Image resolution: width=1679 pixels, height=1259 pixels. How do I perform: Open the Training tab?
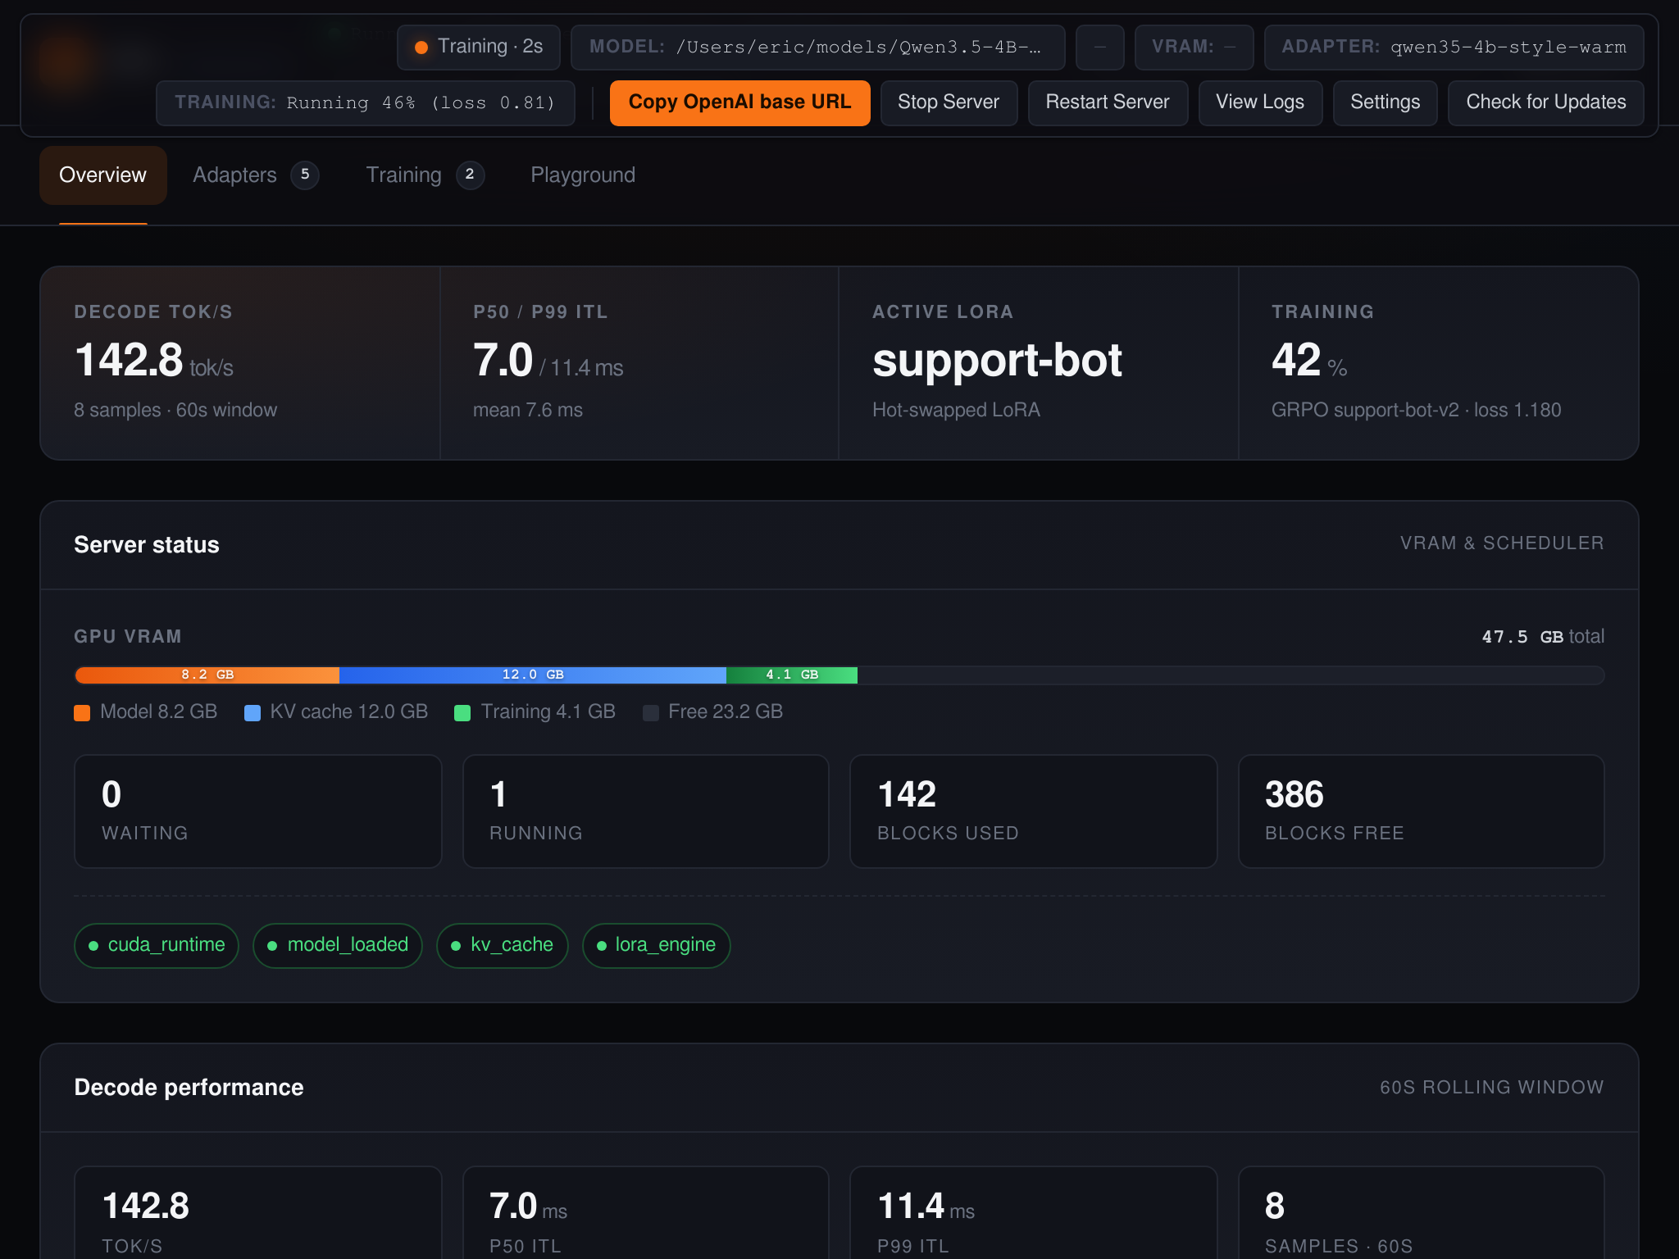click(424, 175)
